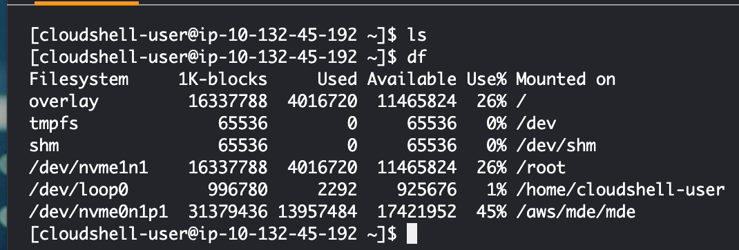Image resolution: width=739 pixels, height=250 pixels.
Task: Click the '/dev/nvme1n1' filesystem entry
Action: [x=88, y=167]
